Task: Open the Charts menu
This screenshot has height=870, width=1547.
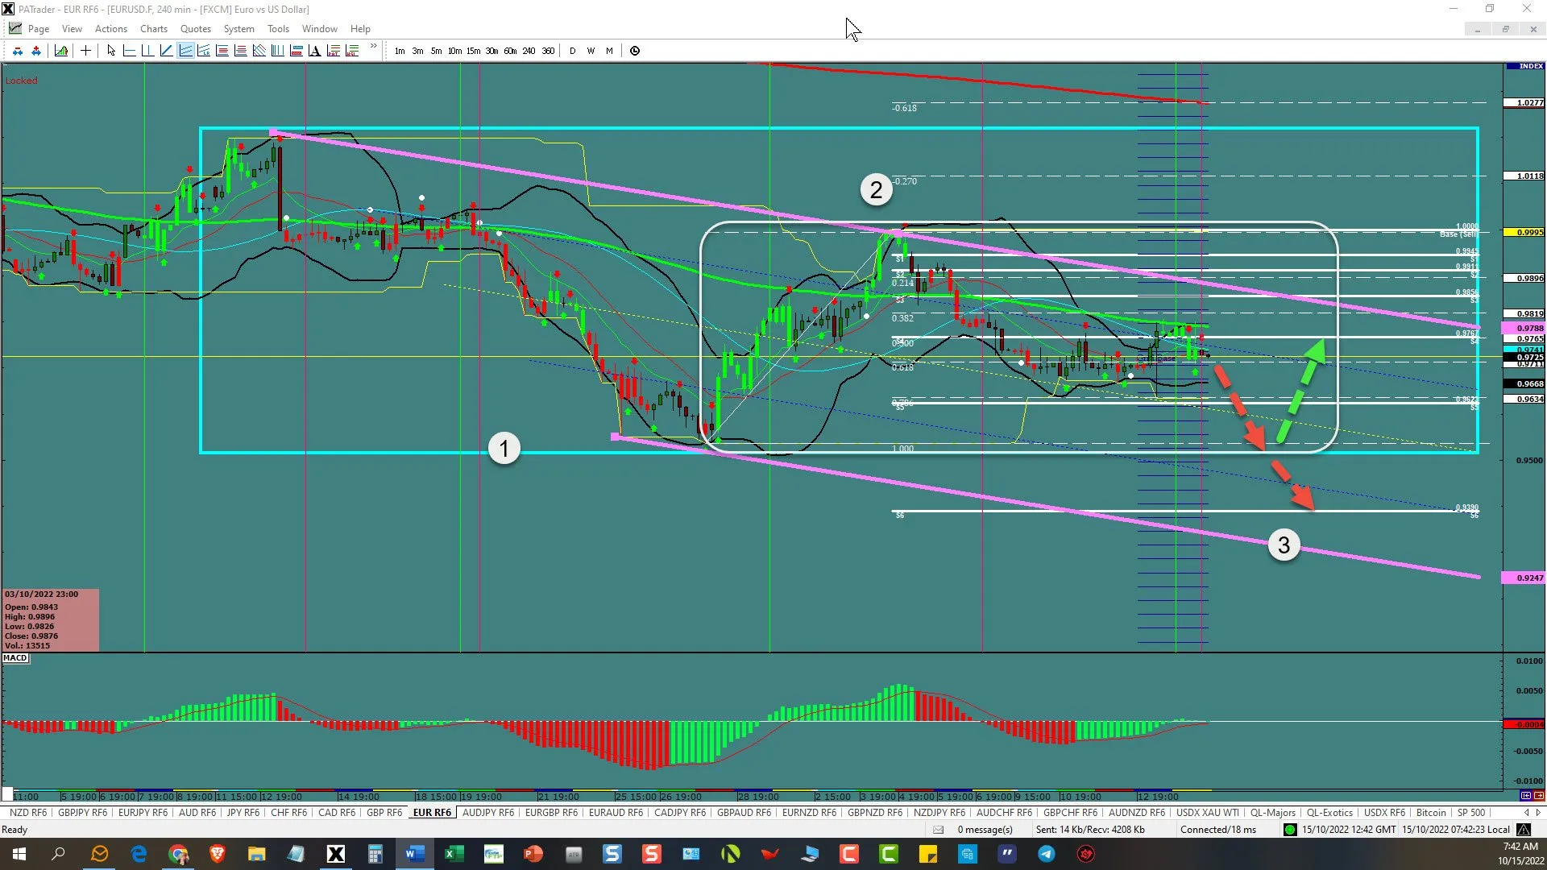Action: (154, 28)
